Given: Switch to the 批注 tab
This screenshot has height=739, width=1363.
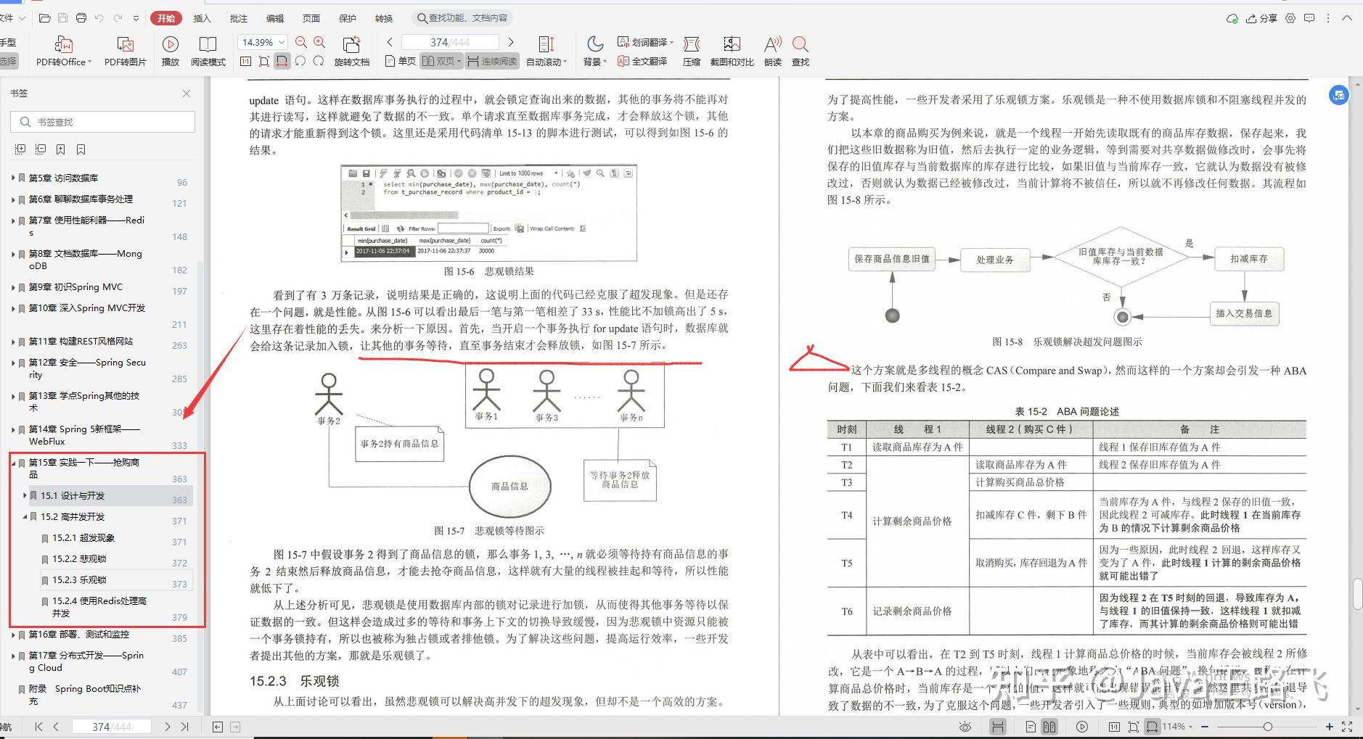Looking at the screenshot, I should click(x=239, y=18).
